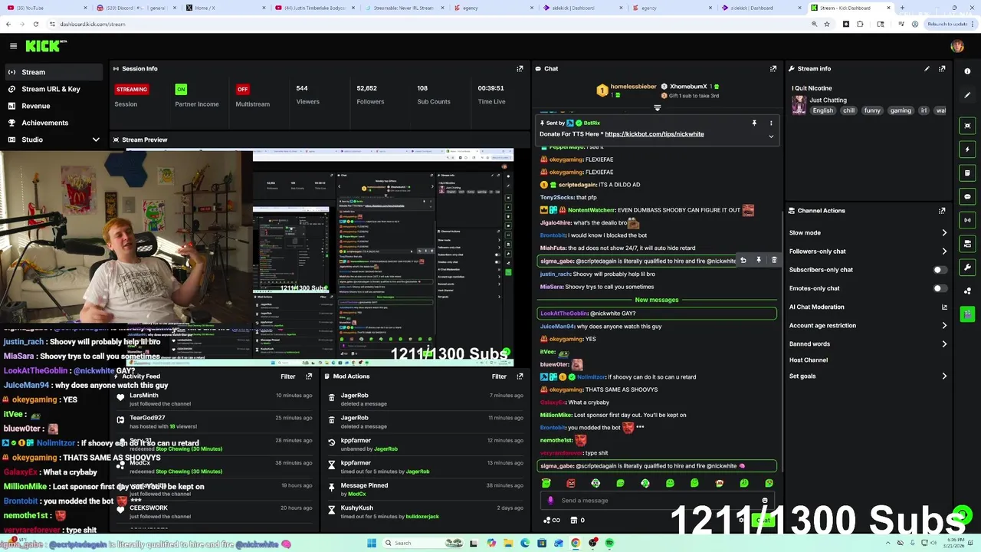The height and width of the screenshot is (552, 981).
Task: Reload the dashboard page
Action: click(35, 24)
